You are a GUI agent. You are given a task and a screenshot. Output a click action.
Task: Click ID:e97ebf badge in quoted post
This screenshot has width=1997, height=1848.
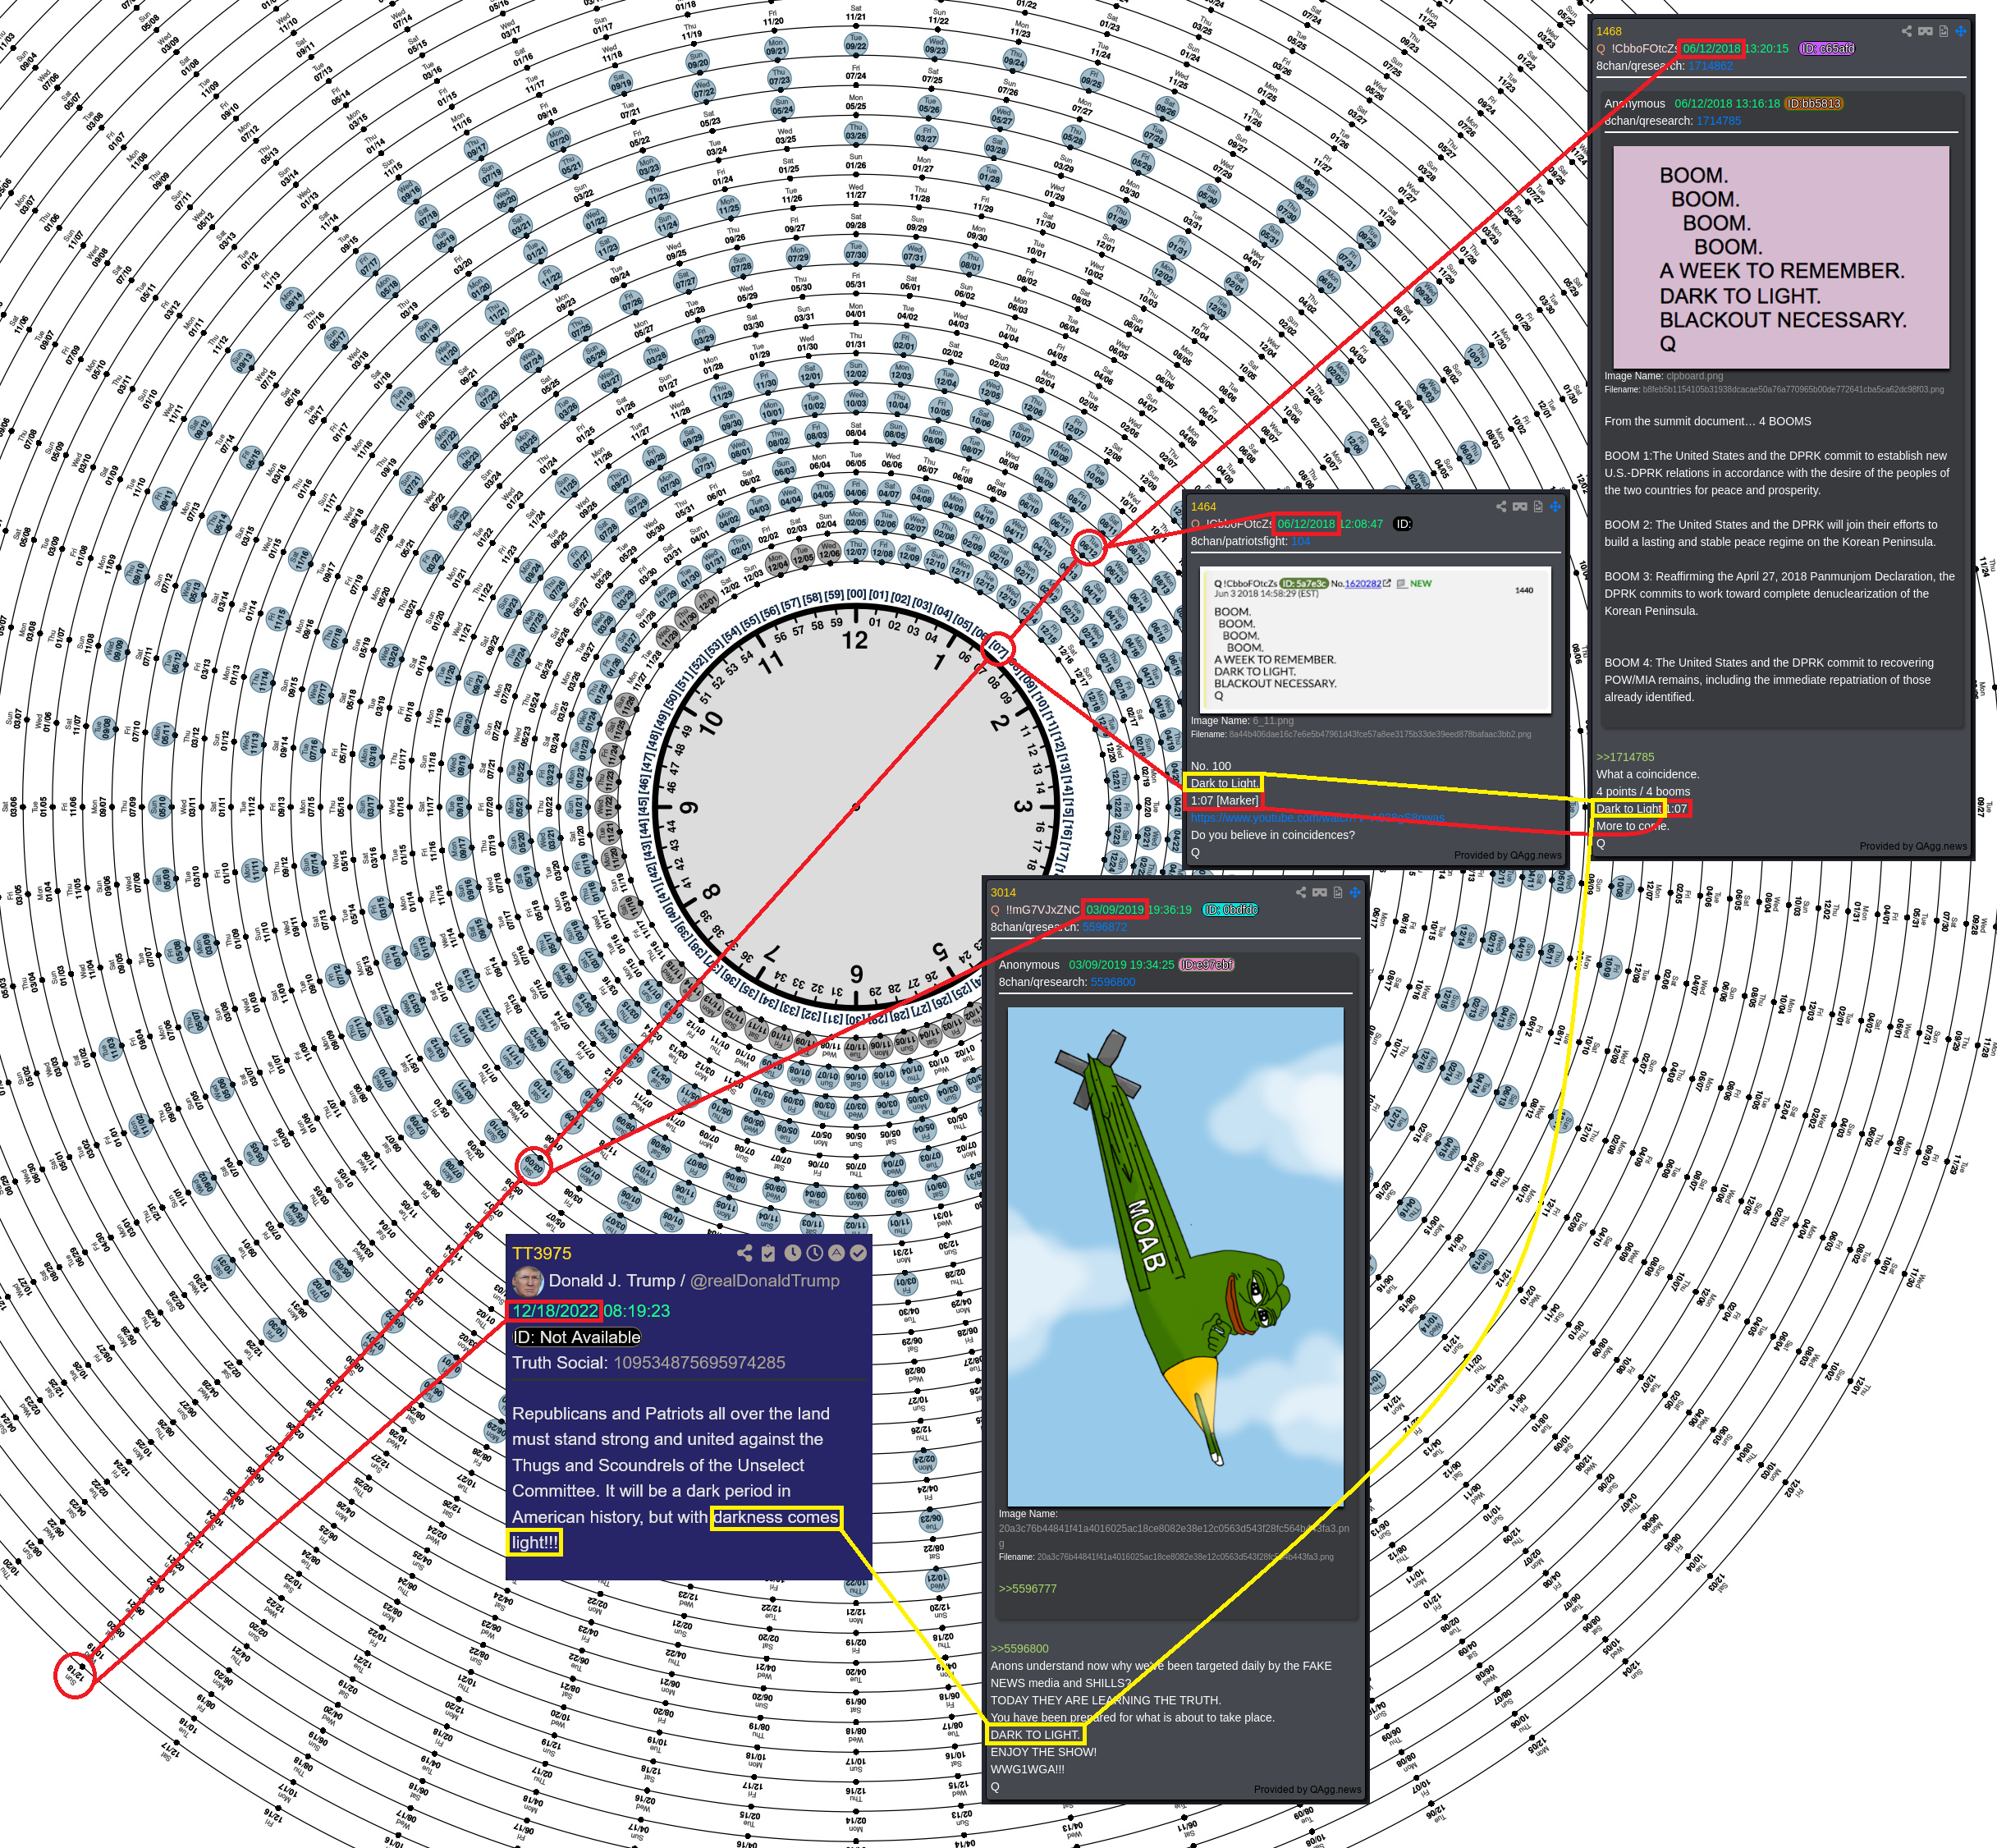pos(1207,965)
